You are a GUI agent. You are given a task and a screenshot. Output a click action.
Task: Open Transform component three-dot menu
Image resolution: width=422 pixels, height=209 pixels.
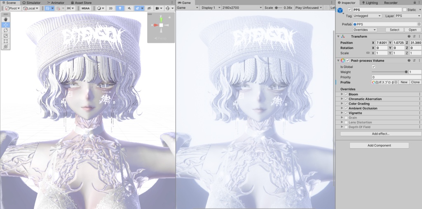(x=419, y=36)
